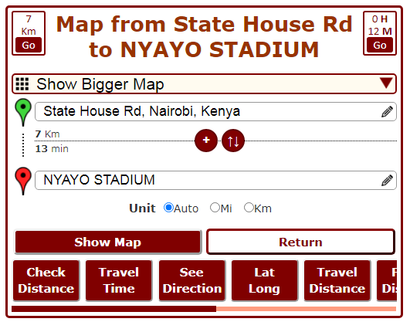Click the Show Map button
The width and height of the screenshot is (410, 322).
(108, 242)
